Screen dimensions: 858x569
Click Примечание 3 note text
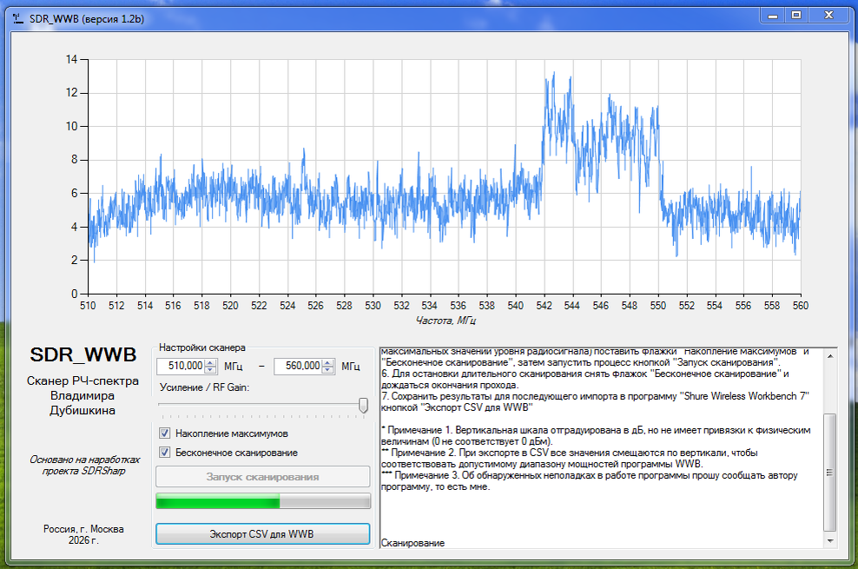coord(590,481)
